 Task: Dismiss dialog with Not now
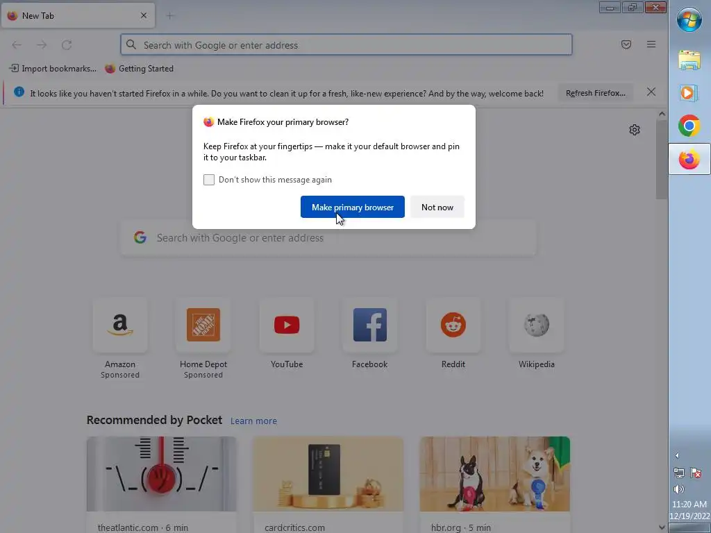tap(437, 207)
